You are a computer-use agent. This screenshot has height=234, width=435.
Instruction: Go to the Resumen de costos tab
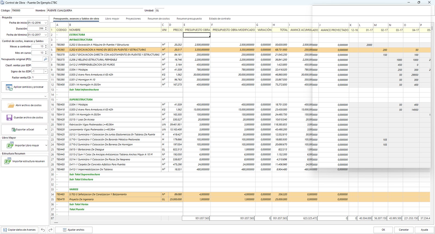tap(159, 19)
